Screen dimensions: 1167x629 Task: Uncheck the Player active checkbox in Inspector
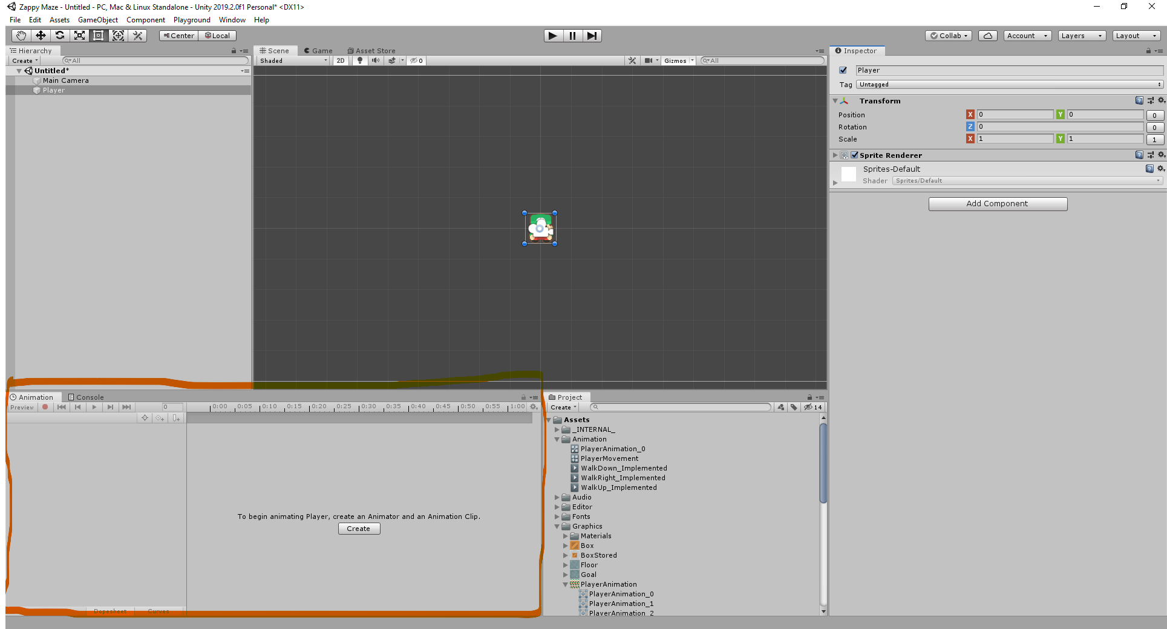[x=843, y=70]
